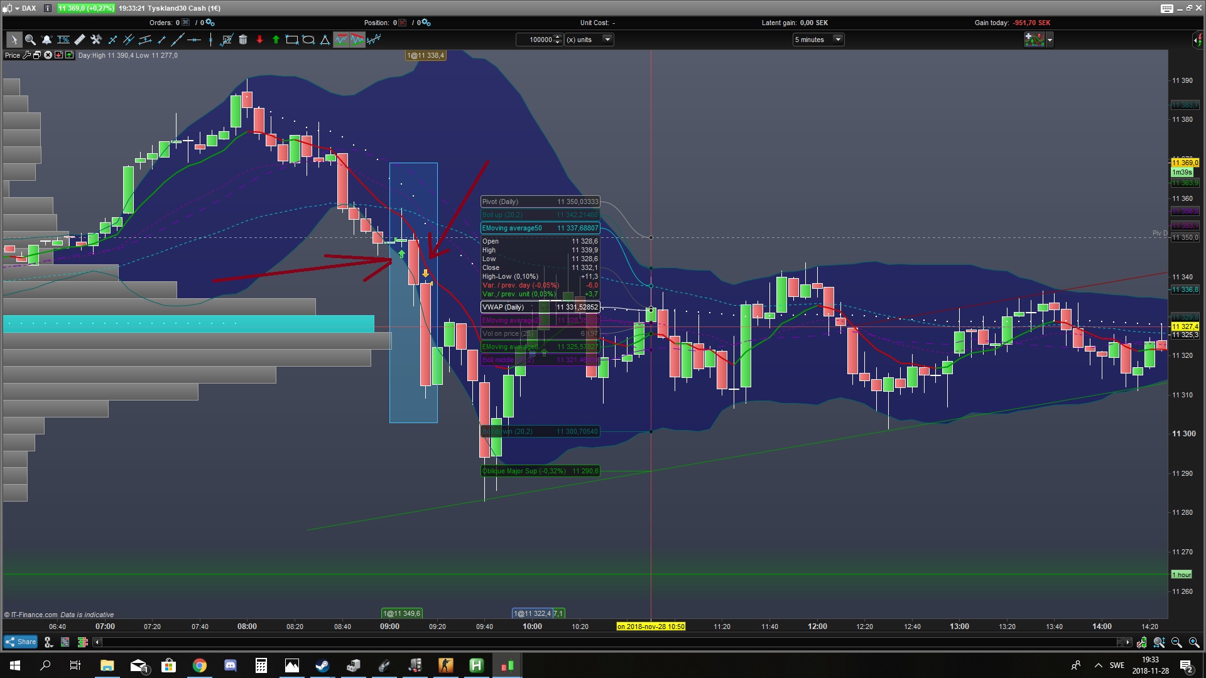Click the red down arrow sell marker
Image resolution: width=1206 pixels, height=678 pixels.
[259, 40]
